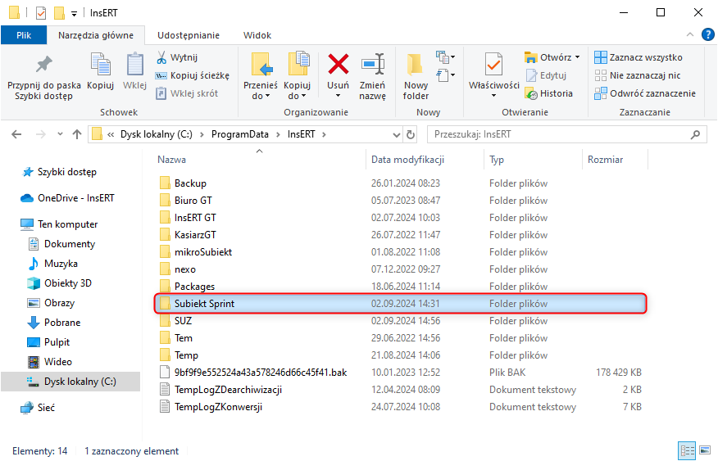Open Dokumenty in the sidebar
718x461 pixels.
[61, 244]
